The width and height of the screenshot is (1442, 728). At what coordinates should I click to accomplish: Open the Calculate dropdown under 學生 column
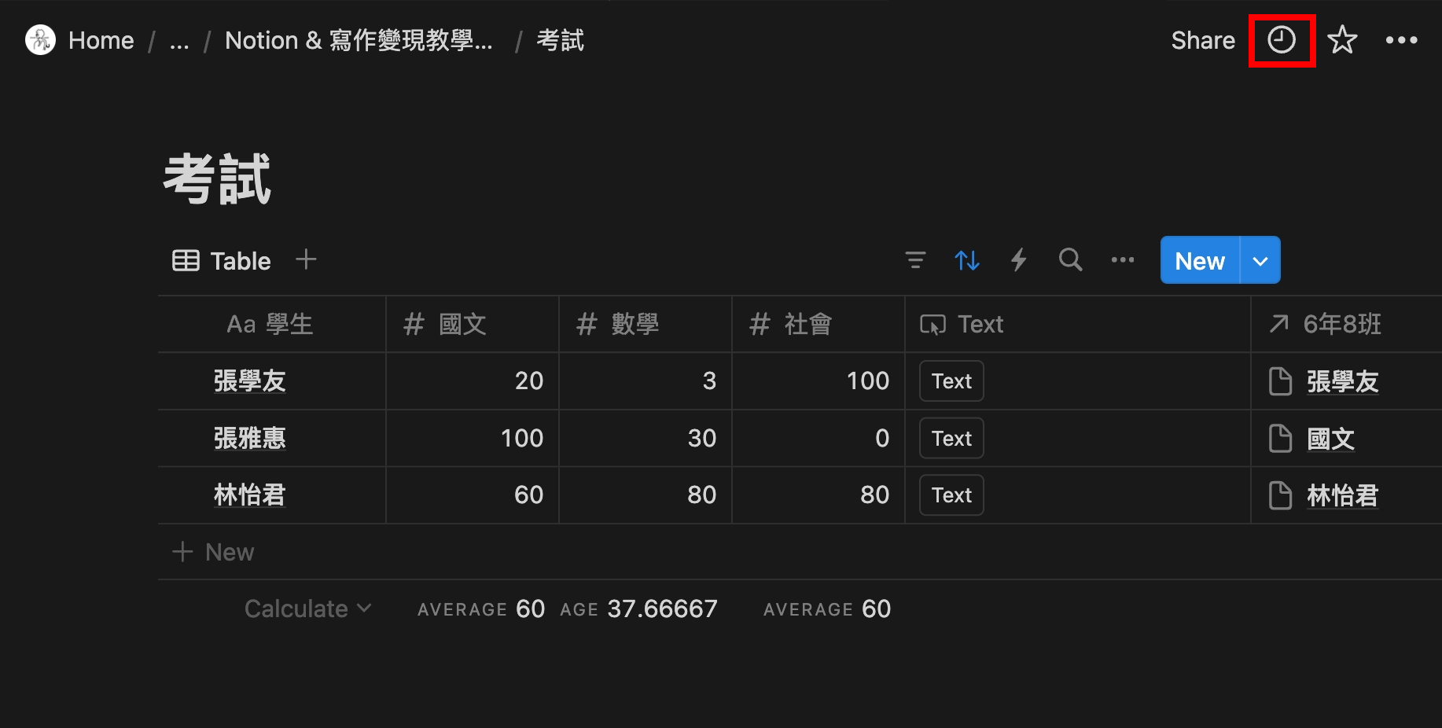click(x=307, y=609)
